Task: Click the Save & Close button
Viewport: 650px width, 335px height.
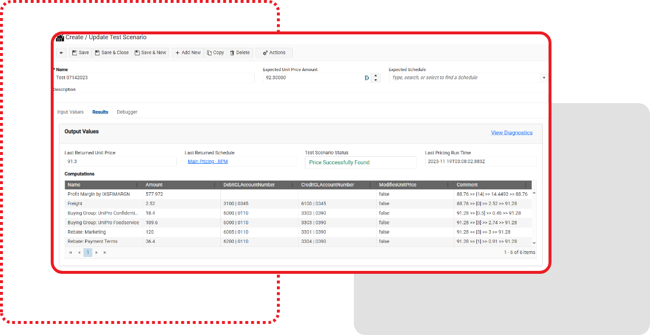Action: point(112,52)
